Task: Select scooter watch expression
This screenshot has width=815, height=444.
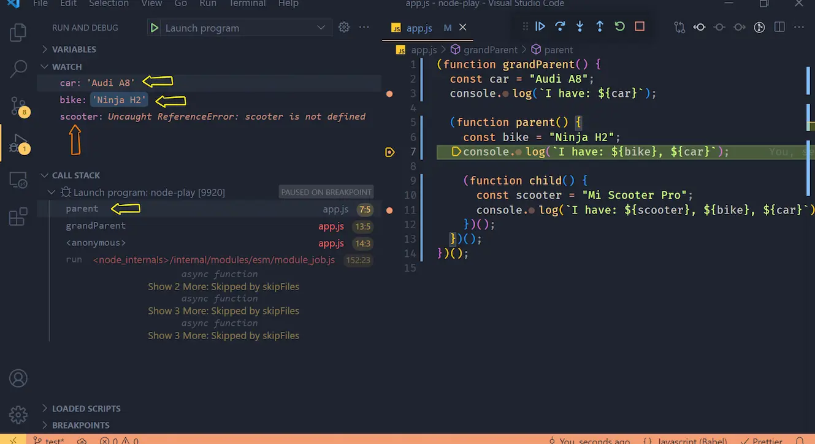Action: (x=209, y=117)
